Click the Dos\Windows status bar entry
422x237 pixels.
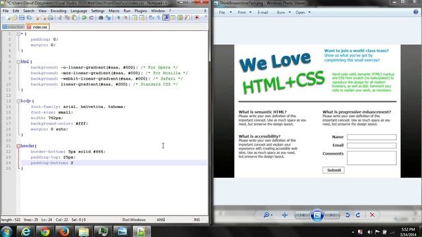134,220
